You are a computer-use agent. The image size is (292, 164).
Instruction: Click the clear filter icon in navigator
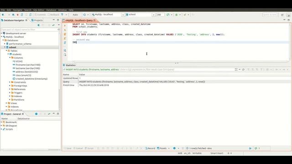coord(59,30)
